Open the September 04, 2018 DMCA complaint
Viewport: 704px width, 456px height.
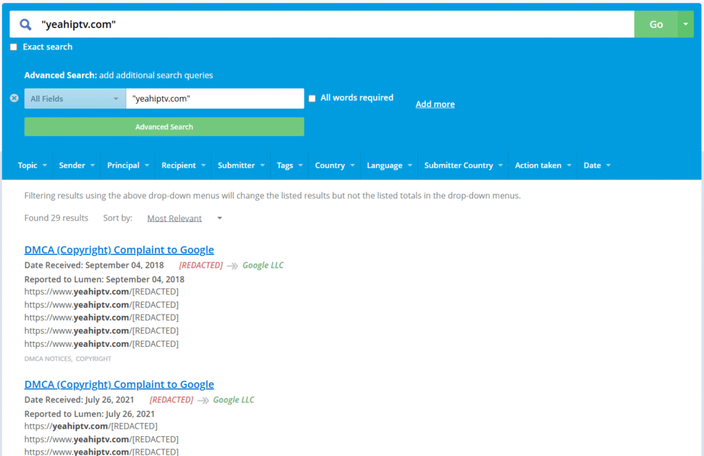(x=119, y=250)
